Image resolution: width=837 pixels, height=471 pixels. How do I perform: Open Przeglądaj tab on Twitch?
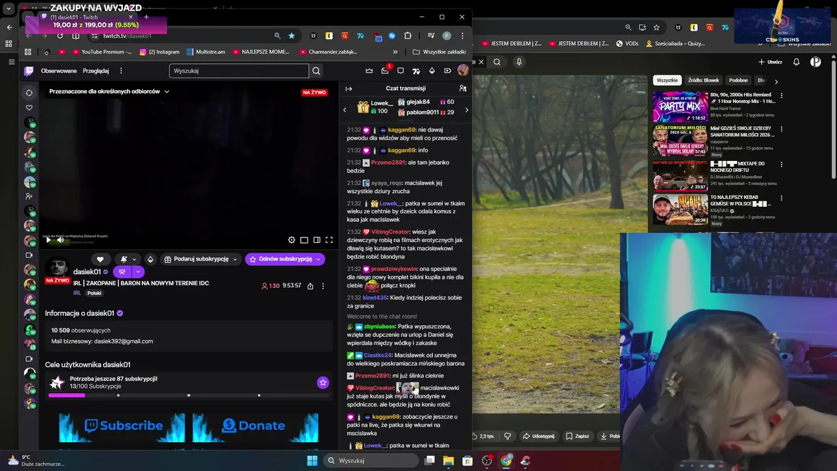96,71
